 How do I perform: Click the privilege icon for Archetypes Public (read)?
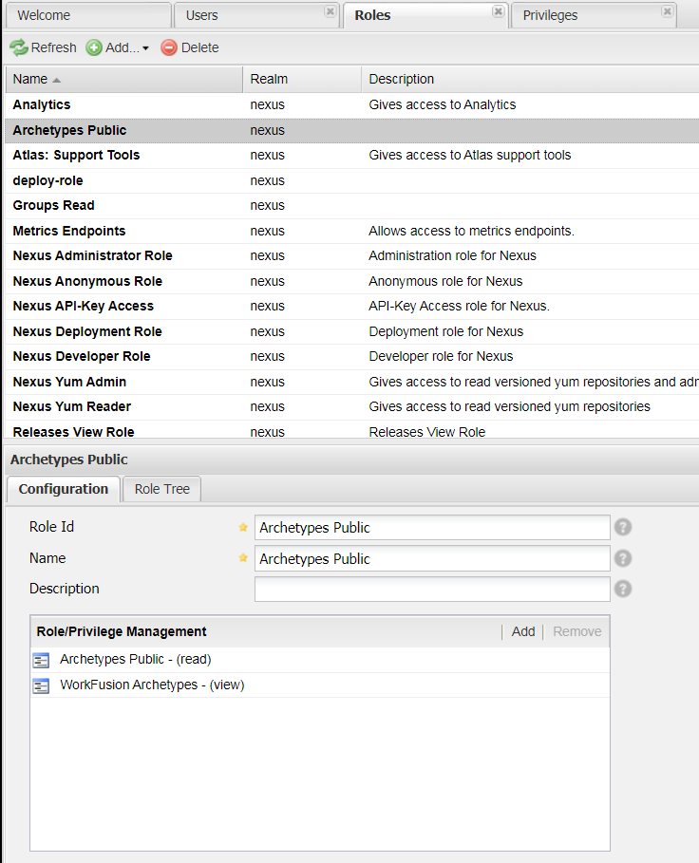41,660
